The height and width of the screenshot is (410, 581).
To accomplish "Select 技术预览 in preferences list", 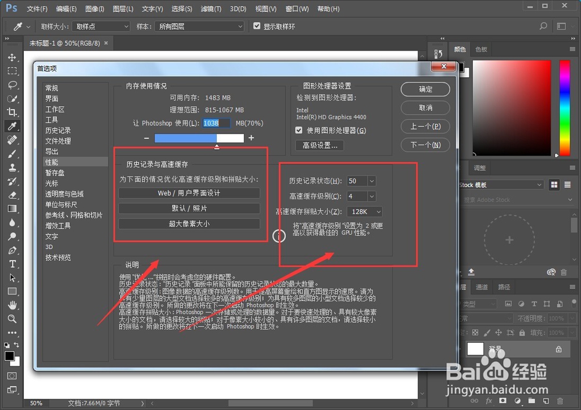I will tap(58, 257).
